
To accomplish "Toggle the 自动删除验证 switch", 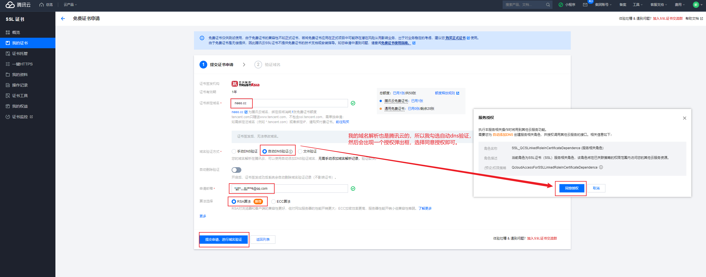I will 236,170.
